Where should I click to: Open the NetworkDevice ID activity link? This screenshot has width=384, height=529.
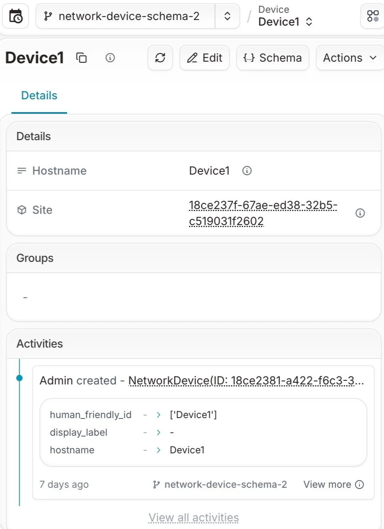pyautogui.click(x=246, y=381)
